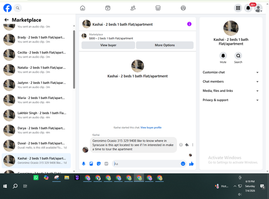Click the View buyer button

click(108, 45)
